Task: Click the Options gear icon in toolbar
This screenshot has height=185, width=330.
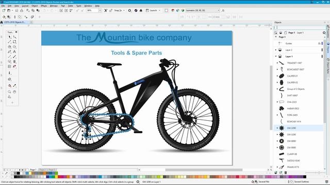Action: click(129, 10)
